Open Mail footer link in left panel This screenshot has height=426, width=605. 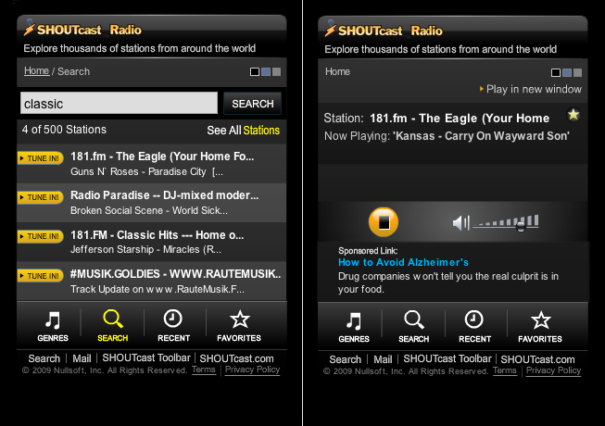click(82, 358)
